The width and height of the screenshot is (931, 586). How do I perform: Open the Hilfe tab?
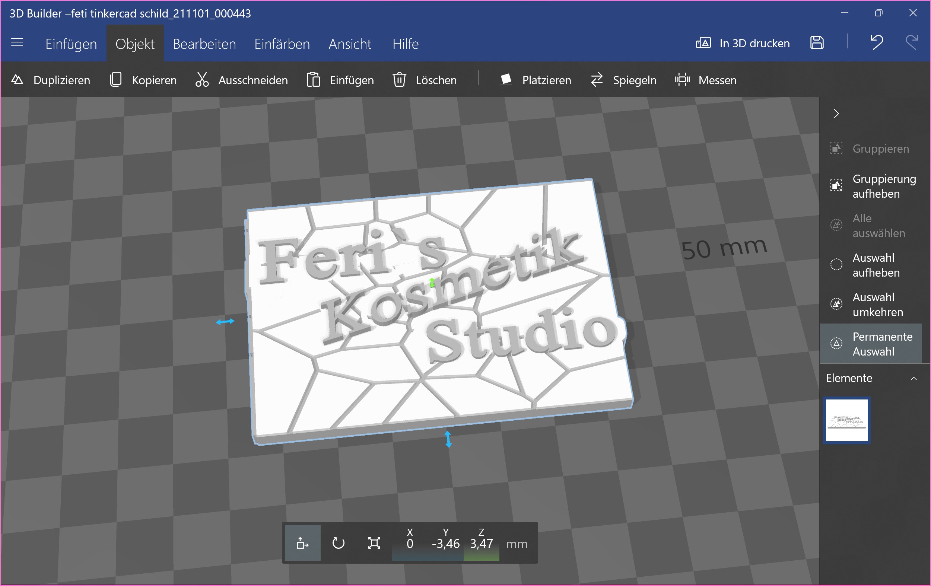[x=405, y=44]
